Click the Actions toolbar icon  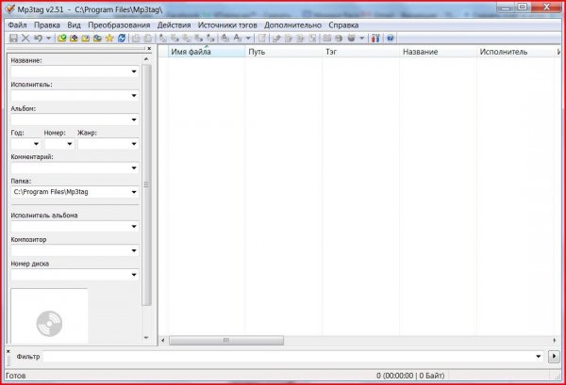(x=225, y=38)
